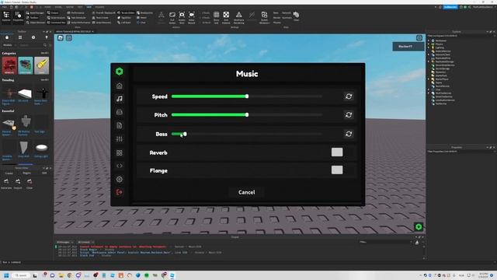
Task: Open the Windows Start menu
Action: point(6,275)
